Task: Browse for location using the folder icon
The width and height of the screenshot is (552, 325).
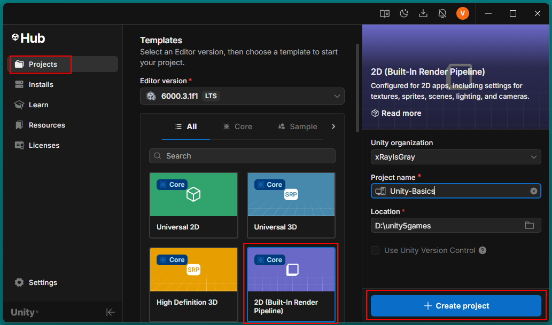Action: 529,226
